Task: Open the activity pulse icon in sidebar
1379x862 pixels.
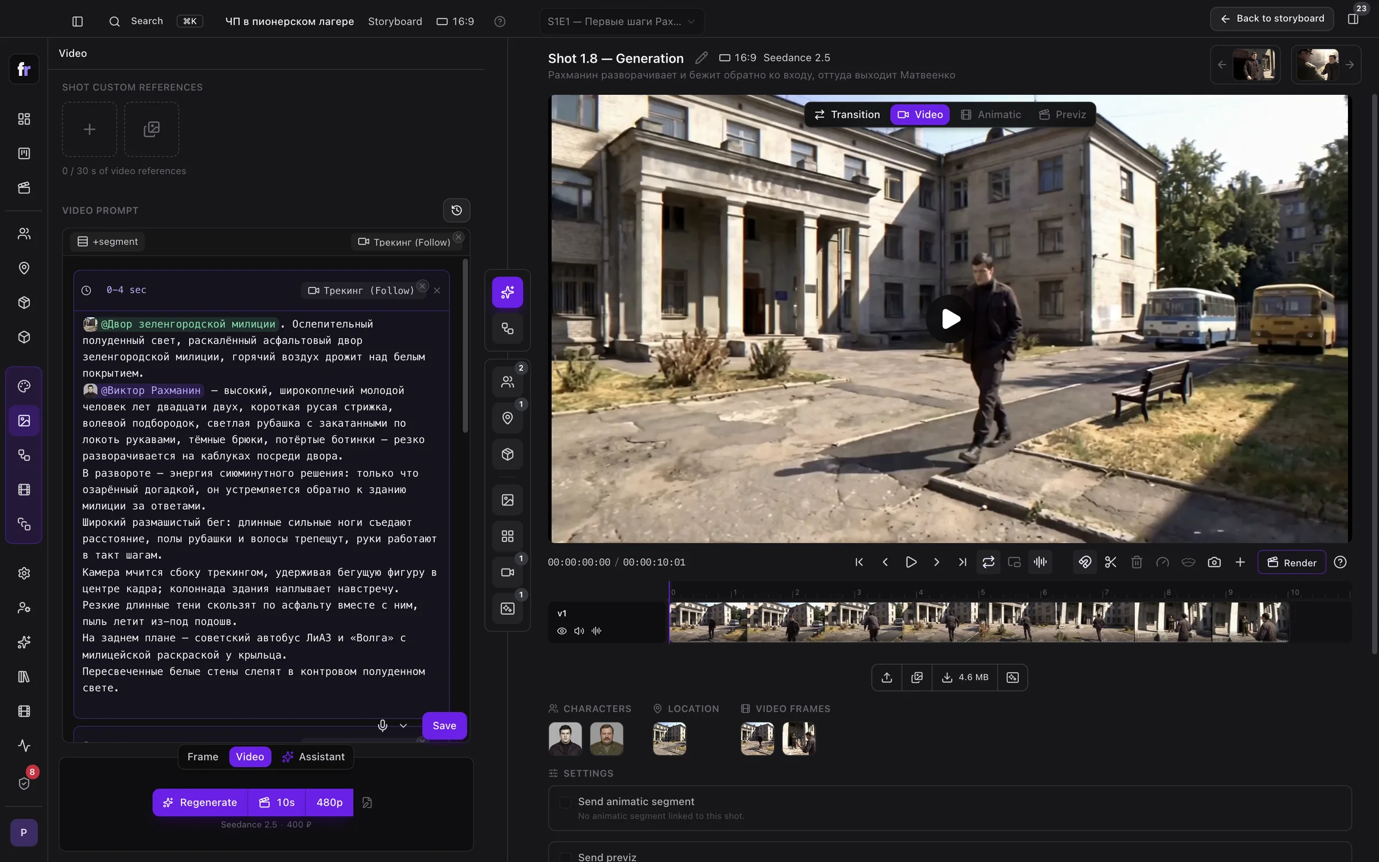Action: [24, 745]
